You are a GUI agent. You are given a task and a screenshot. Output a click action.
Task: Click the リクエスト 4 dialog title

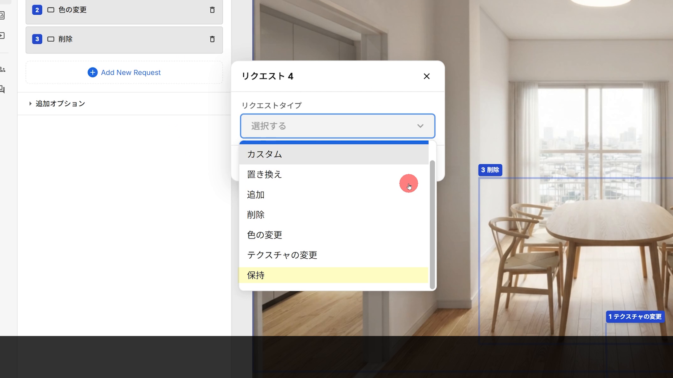[267, 76]
